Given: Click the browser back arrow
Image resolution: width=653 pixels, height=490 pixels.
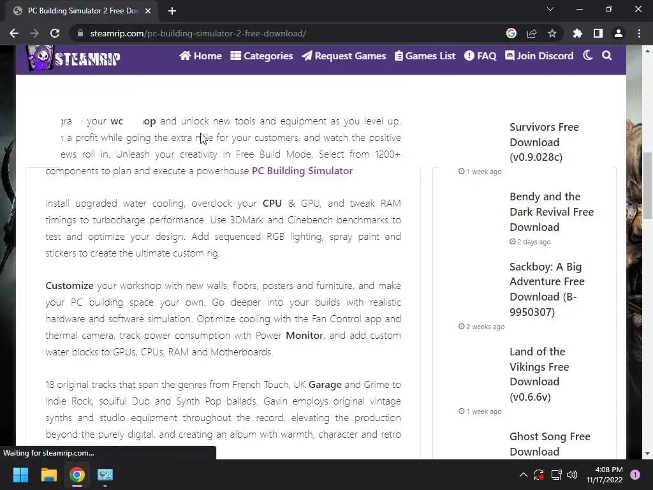Looking at the screenshot, I should click(x=14, y=33).
